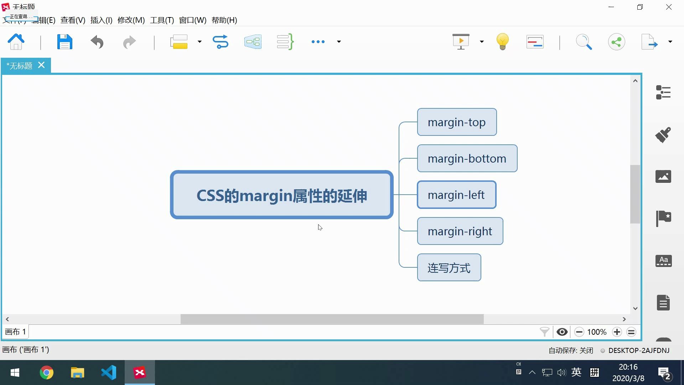This screenshot has height=385, width=684.
Task: Expand the topic insert dropdown arrow
Action: [199, 42]
